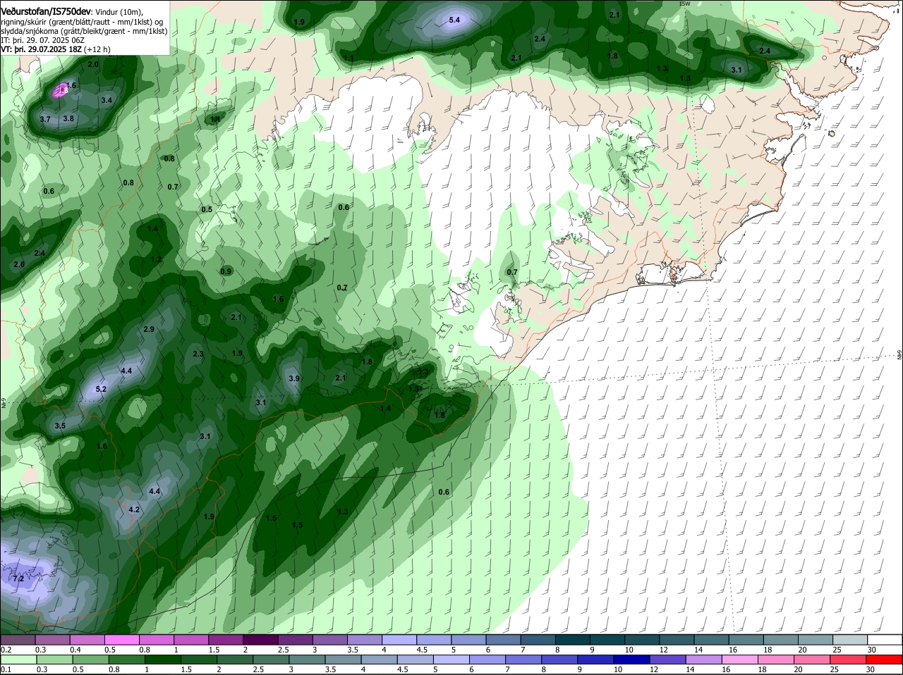Click the 4.2 precipitation value on the map
The width and height of the screenshot is (903, 675).
134,509
